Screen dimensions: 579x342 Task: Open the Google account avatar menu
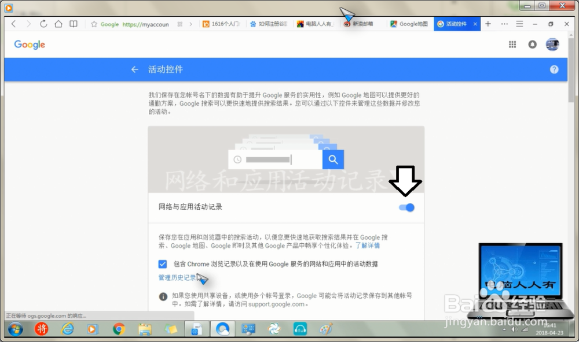(x=552, y=44)
